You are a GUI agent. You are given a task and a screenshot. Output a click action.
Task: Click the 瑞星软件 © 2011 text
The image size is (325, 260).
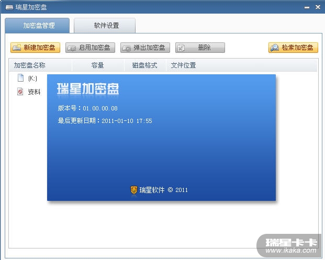[163, 190]
